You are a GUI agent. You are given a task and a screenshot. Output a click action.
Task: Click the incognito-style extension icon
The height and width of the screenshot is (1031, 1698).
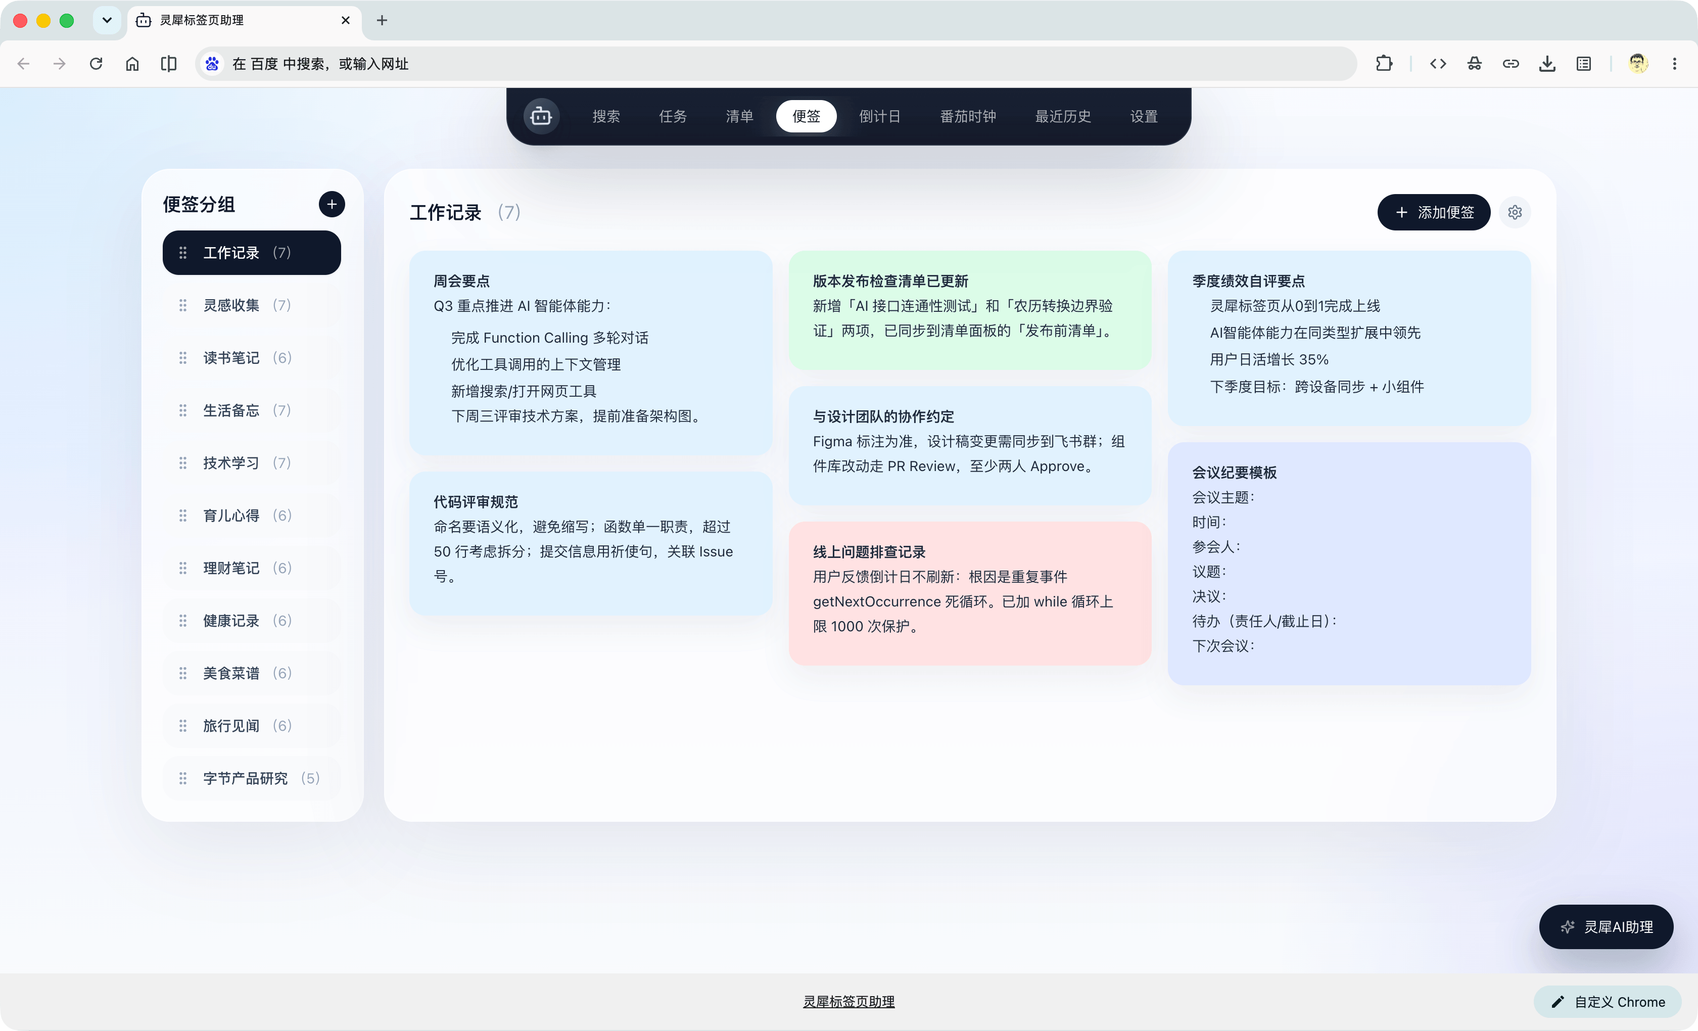pyautogui.click(x=1474, y=63)
